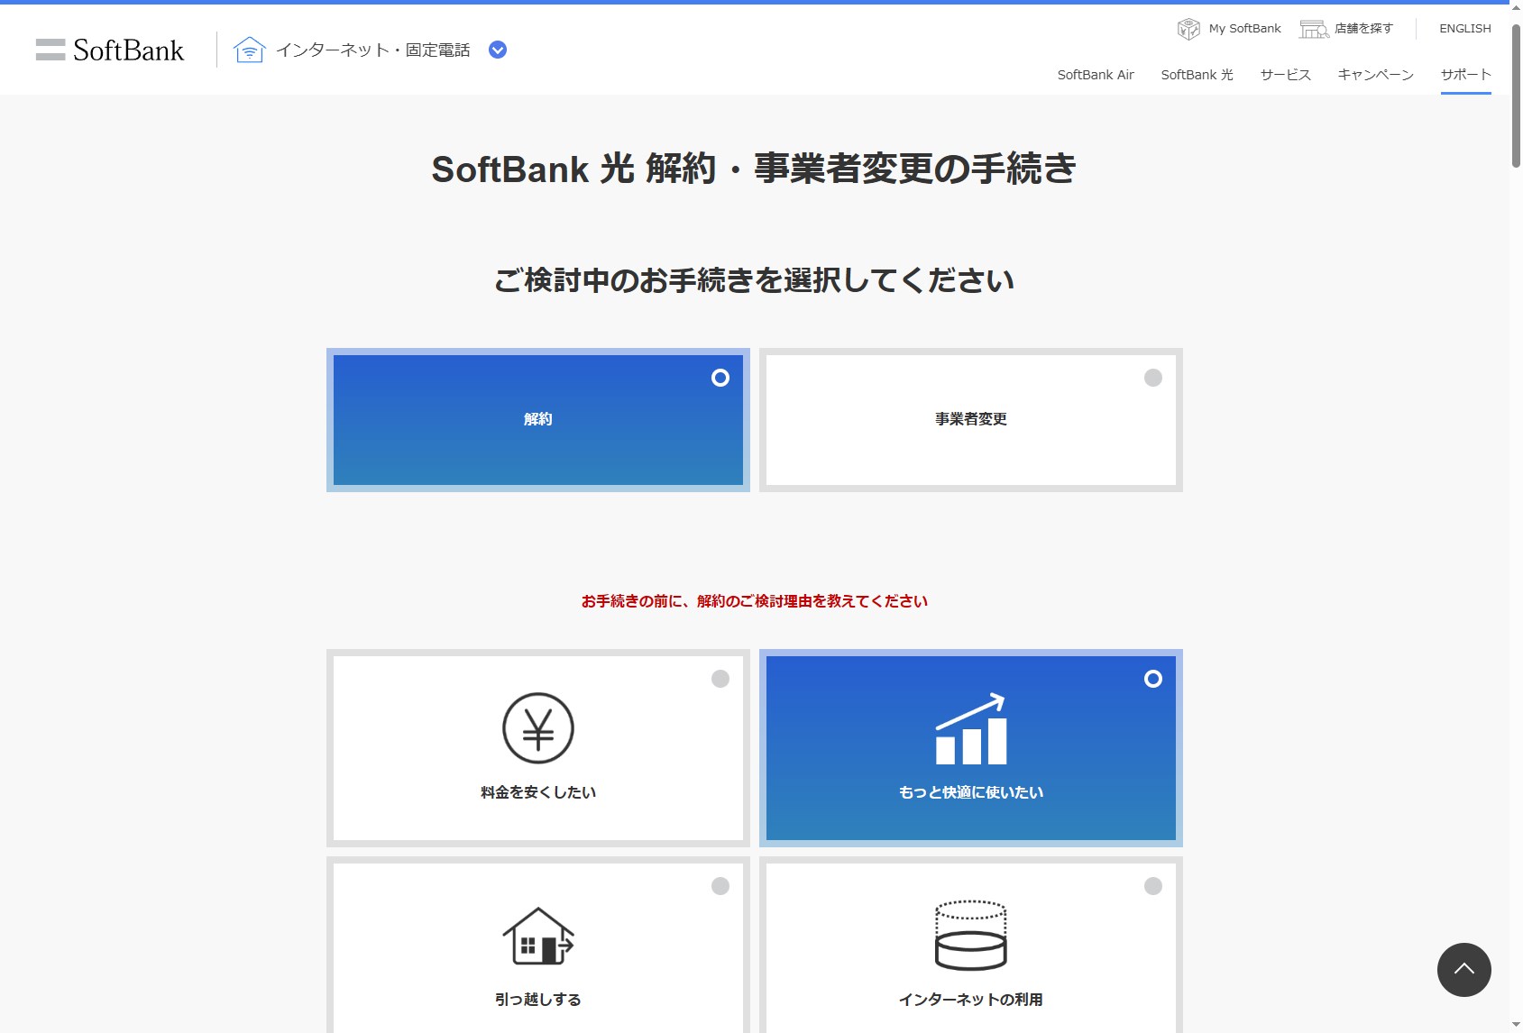This screenshot has height=1033, width=1523.
Task: Open the My SoftBank link
Action: click(x=1244, y=29)
